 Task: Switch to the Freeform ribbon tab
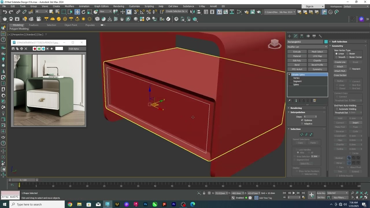point(34,25)
